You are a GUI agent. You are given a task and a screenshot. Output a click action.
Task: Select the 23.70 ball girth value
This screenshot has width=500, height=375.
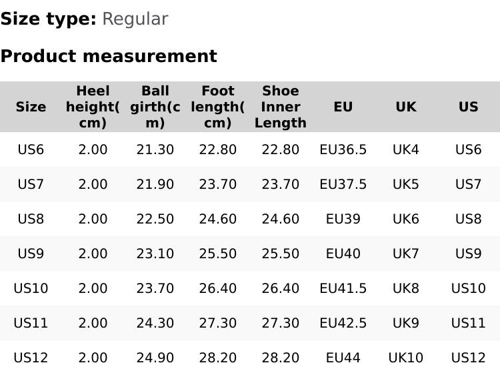point(155,288)
